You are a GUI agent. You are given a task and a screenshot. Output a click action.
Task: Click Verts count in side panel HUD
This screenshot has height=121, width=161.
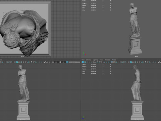tap(93, 64)
